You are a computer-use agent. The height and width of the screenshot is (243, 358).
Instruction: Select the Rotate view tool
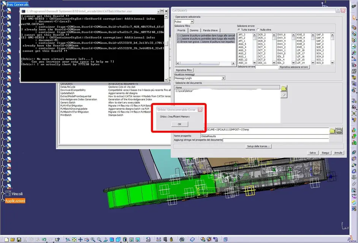click(x=87, y=239)
